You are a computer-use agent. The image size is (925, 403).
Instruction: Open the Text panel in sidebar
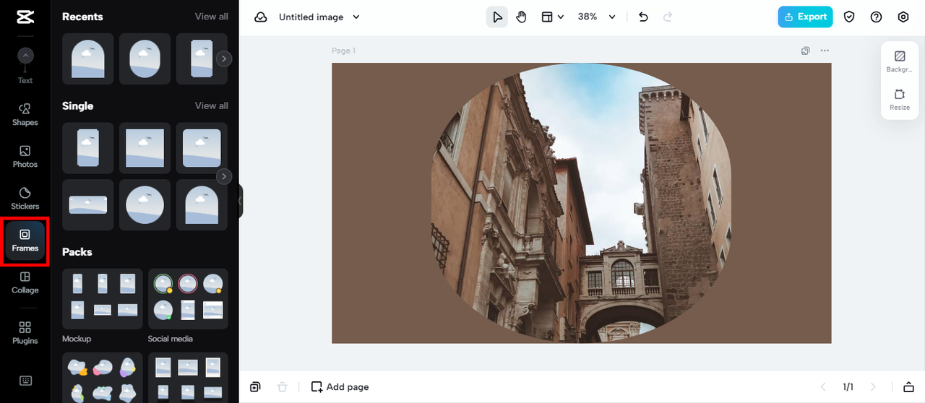25,66
